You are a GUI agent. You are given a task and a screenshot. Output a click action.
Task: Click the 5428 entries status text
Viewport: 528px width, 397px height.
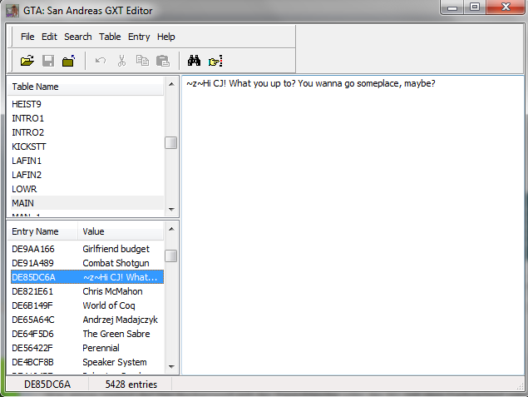click(x=131, y=385)
